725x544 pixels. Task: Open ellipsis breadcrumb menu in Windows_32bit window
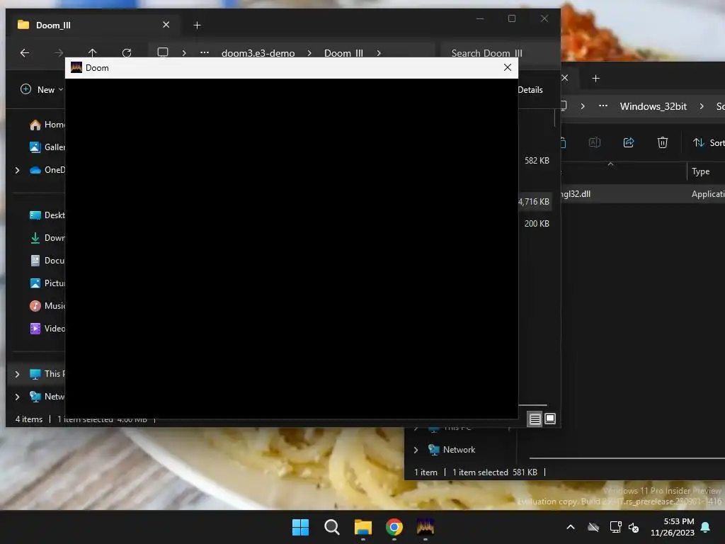(603, 106)
